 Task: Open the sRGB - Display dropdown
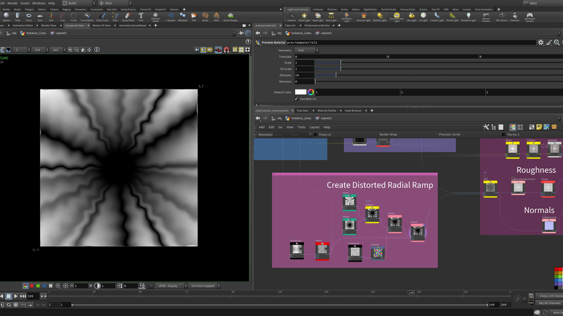coord(171,286)
